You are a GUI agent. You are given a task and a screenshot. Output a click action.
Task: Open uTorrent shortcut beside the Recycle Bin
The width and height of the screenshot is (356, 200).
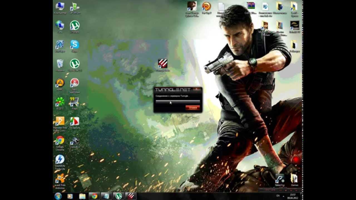(75, 65)
